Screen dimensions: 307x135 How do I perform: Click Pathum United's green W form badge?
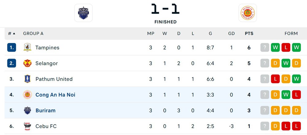tap(296, 79)
